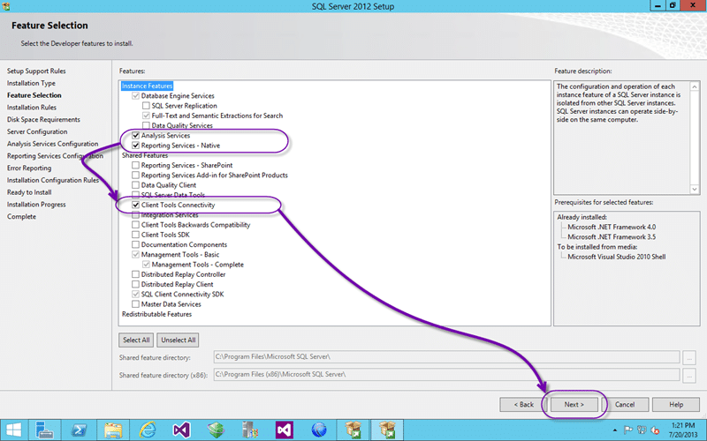Select the Redistributable Features tree node
This screenshot has width=707, height=441.
pos(156,314)
